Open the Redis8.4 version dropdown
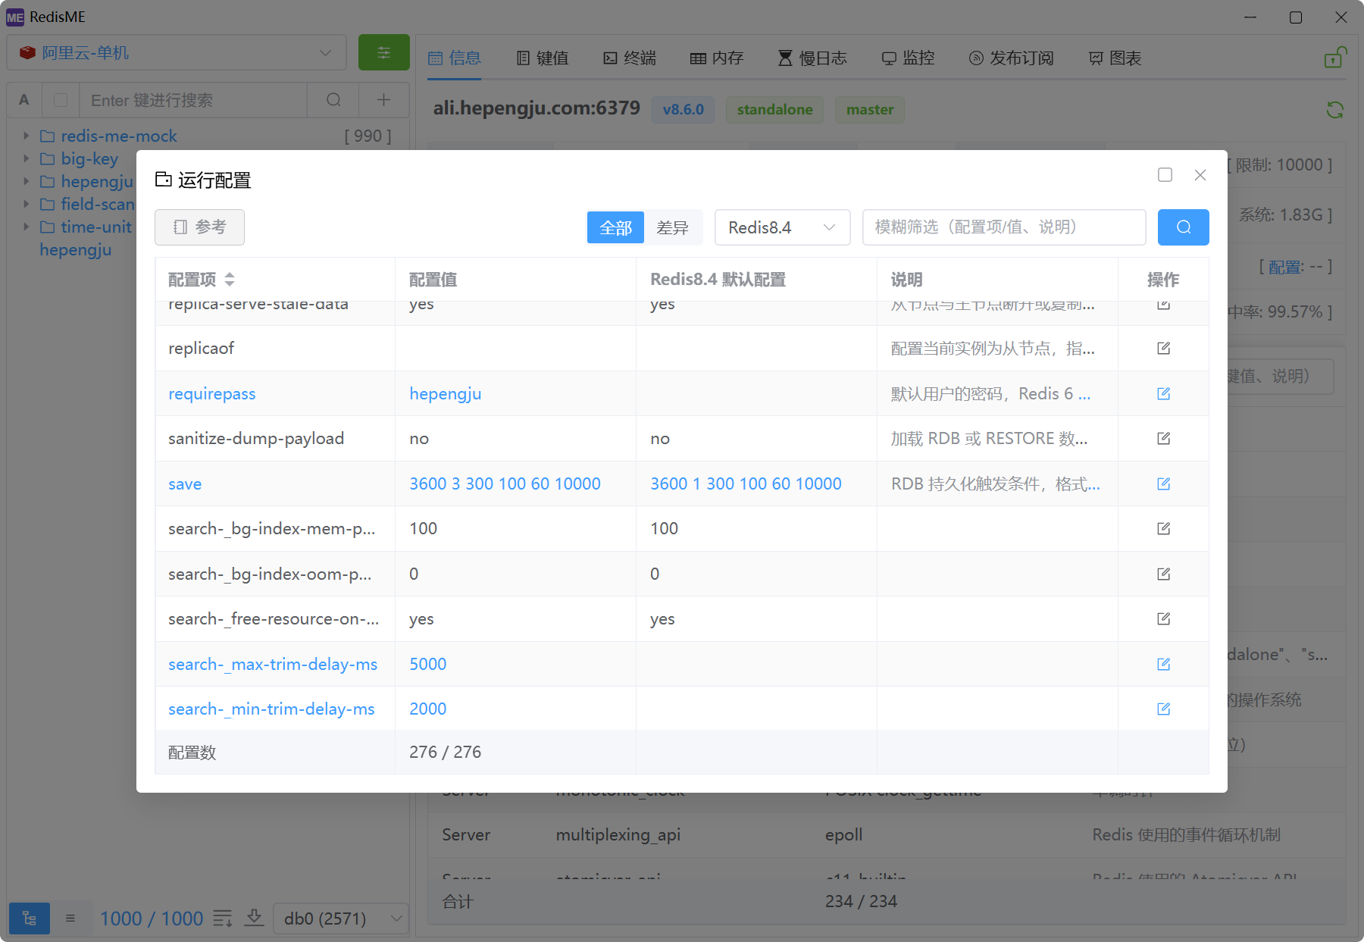Screen dimensions: 1364x942 (x=781, y=227)
